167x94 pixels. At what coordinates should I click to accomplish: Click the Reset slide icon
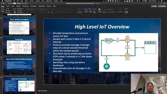click(x=18, y=11)
